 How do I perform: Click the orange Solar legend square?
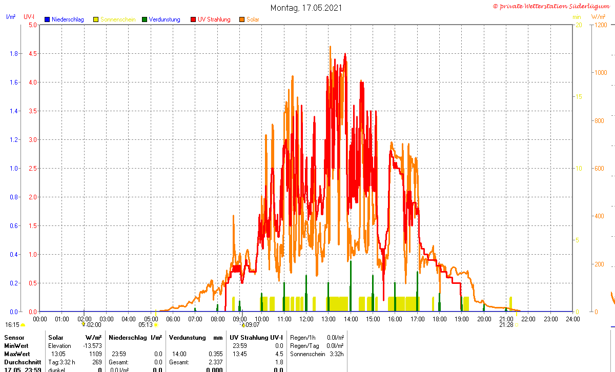[242, 19]
